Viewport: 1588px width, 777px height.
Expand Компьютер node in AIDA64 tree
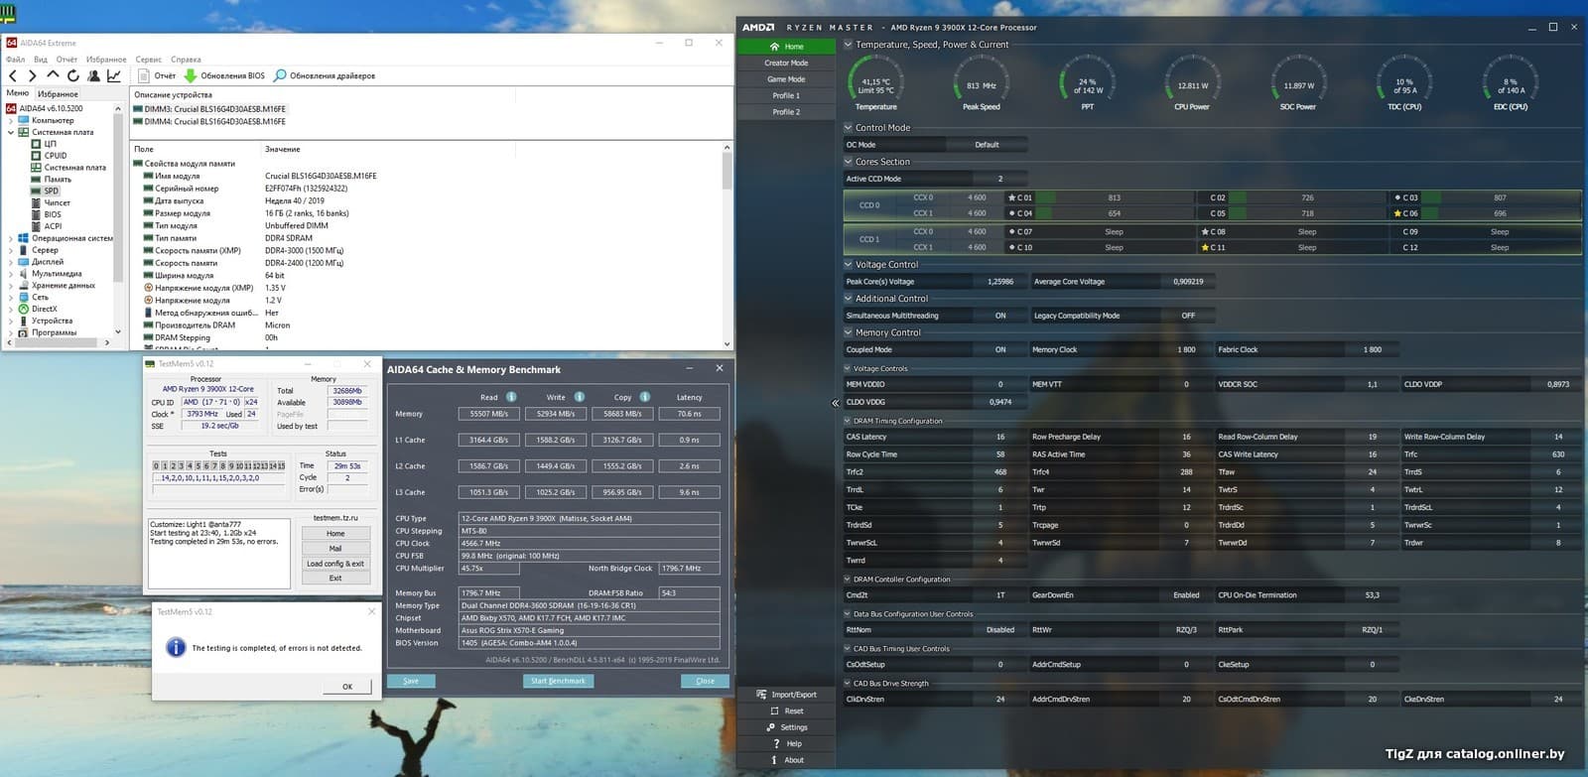click(x=11, y=120)
